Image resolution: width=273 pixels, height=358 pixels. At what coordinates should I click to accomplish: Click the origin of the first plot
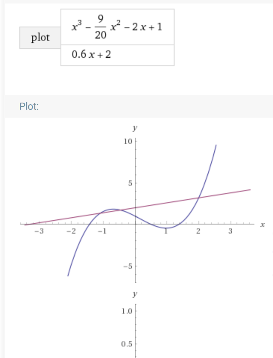click(x=135, y=224)
